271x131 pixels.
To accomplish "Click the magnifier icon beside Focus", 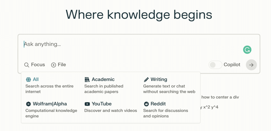I will pyautogui.click(x=27, y=65).
